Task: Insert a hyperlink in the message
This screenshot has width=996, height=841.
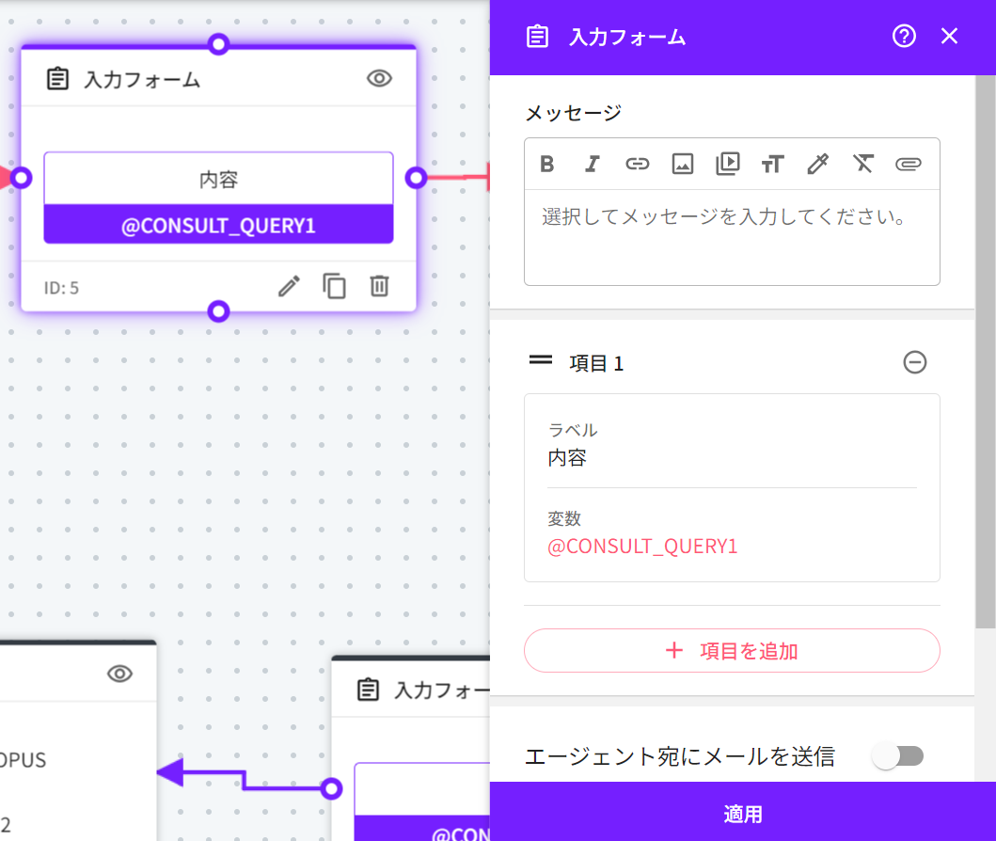Action: (637, 165)
